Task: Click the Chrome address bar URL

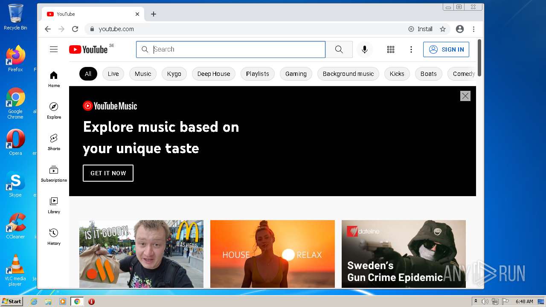Action: (116, 29)
